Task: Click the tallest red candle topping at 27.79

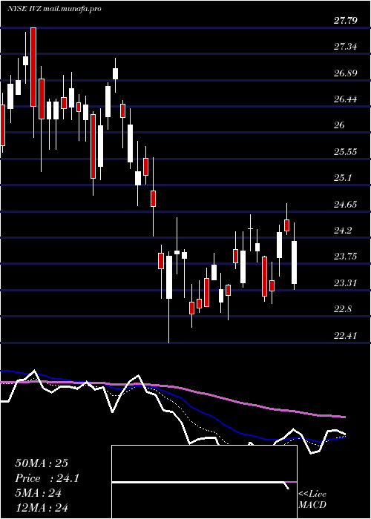Action: coord(33,67)
